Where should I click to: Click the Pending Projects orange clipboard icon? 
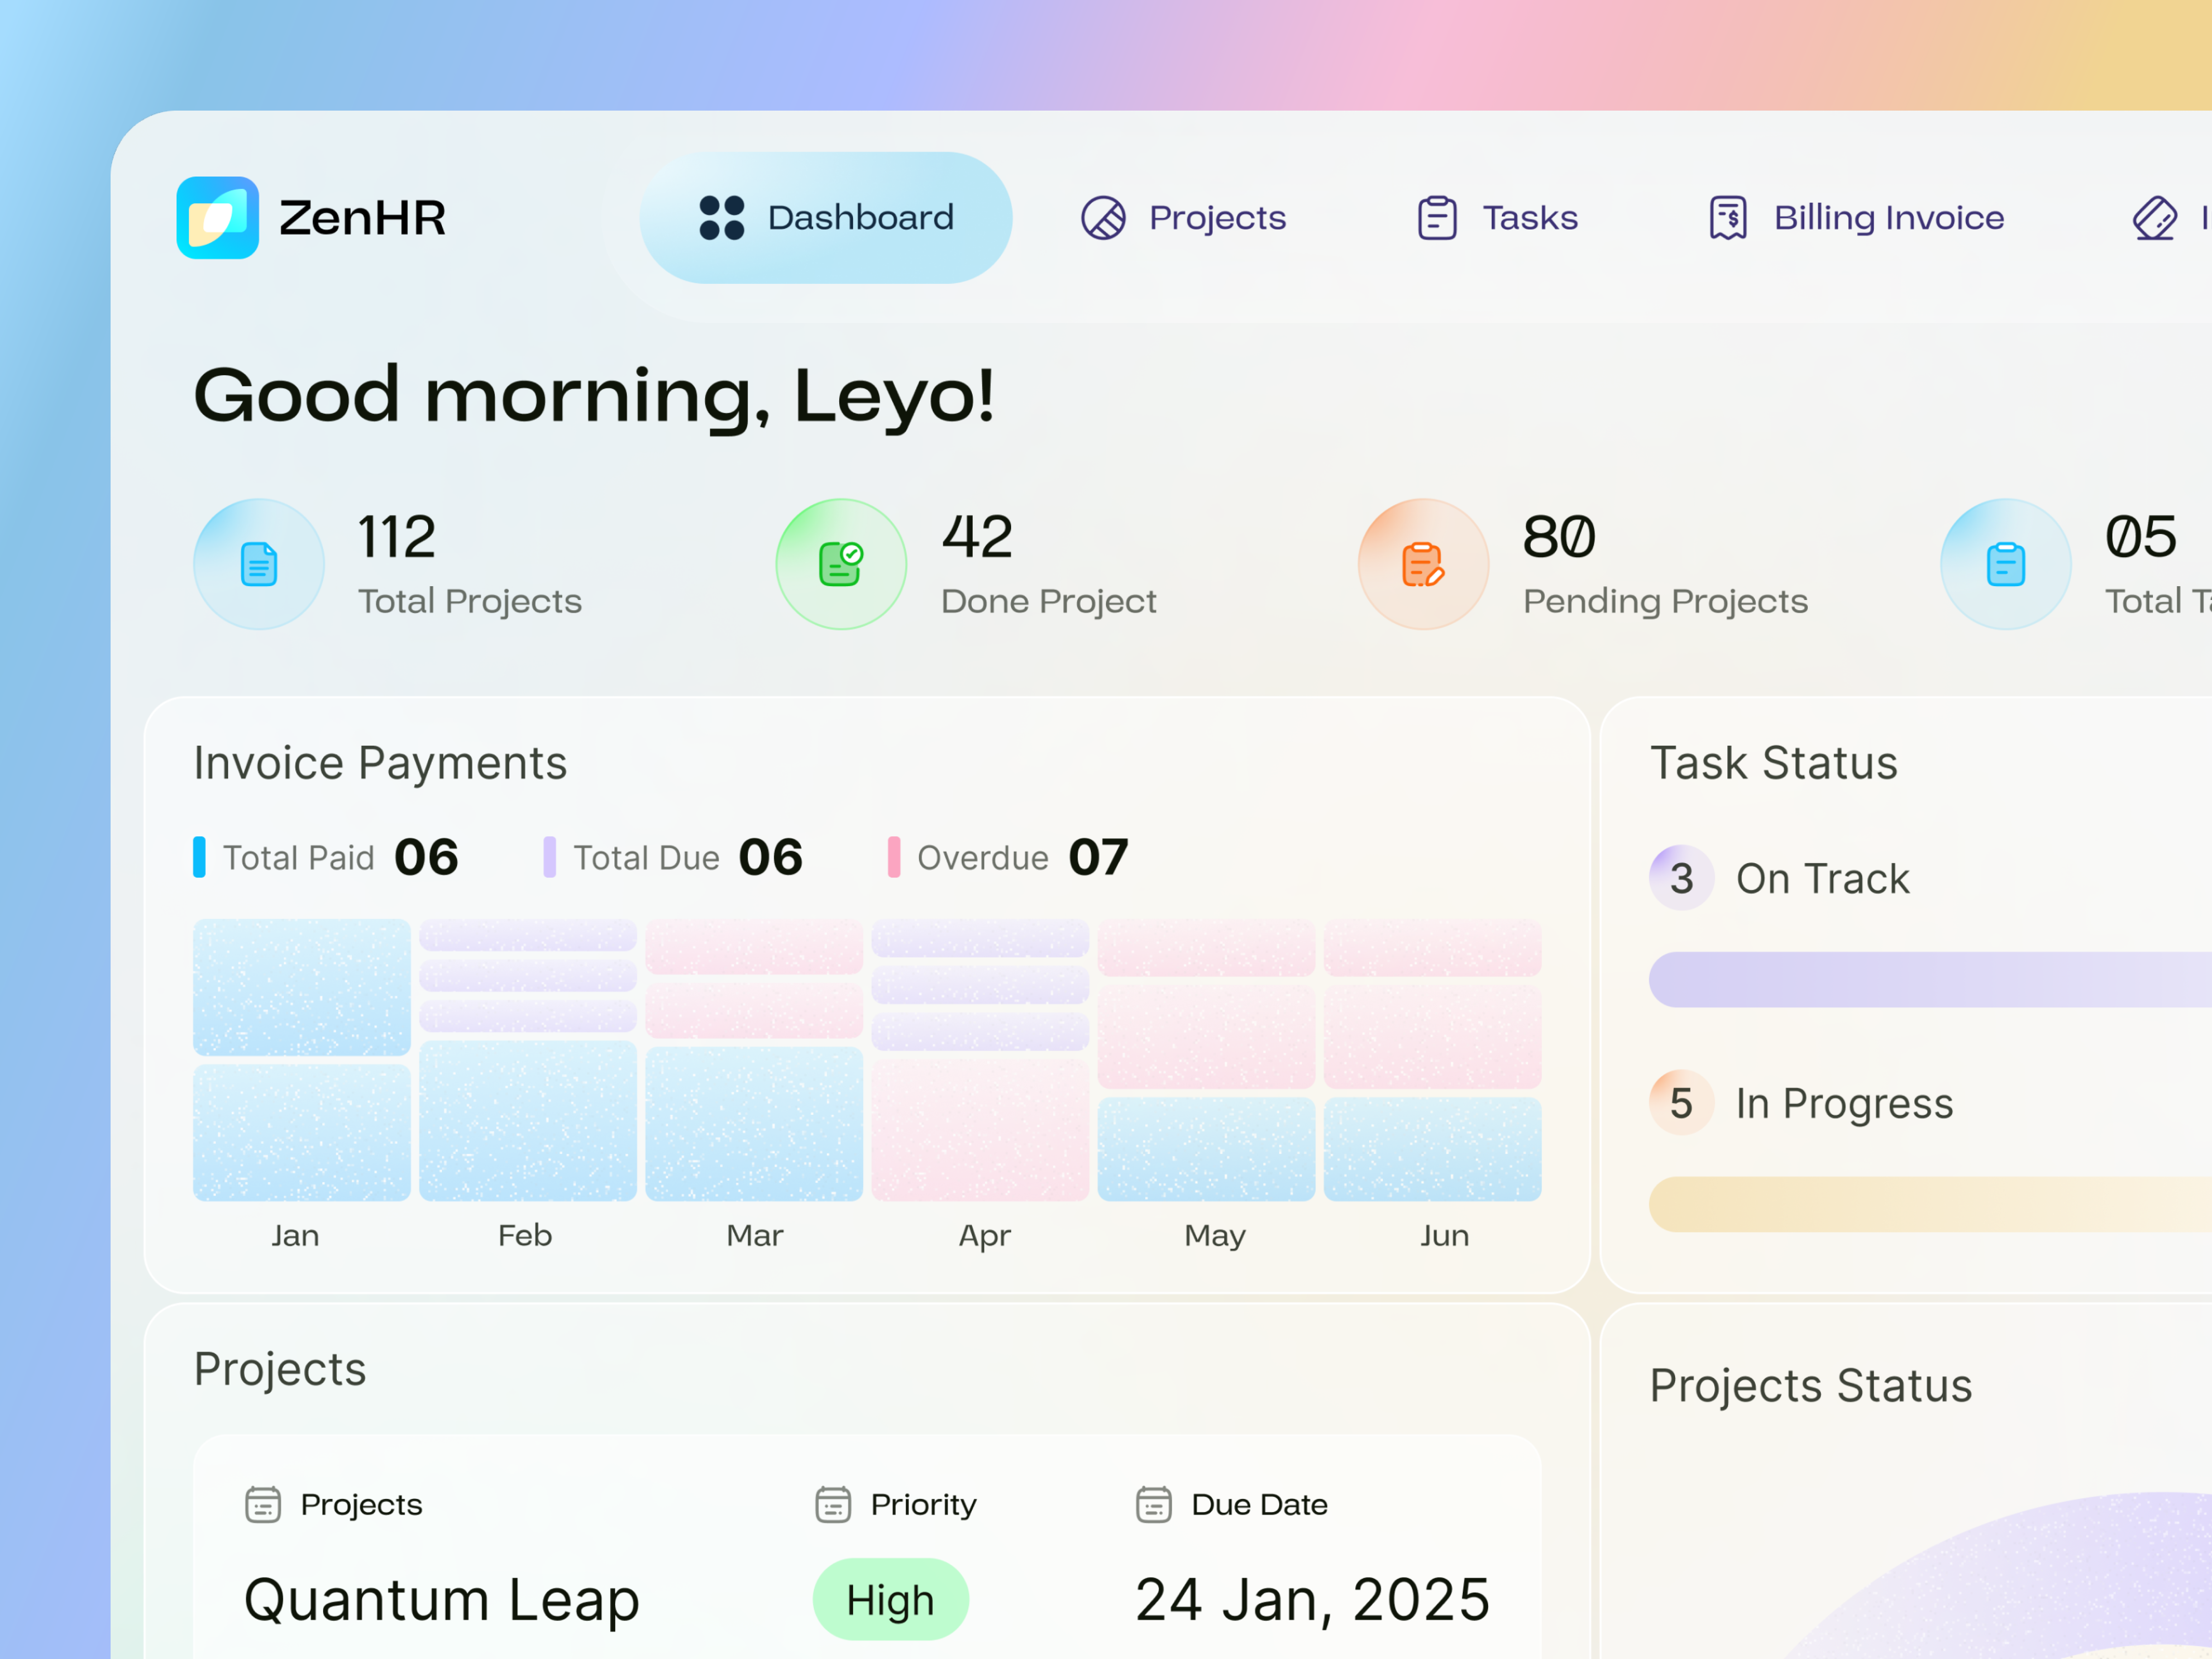pos(1422,564)
